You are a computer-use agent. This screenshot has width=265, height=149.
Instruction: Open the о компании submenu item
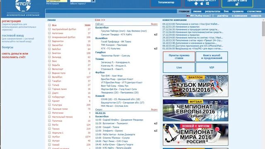pyautogui.click(x=239, y=16)
